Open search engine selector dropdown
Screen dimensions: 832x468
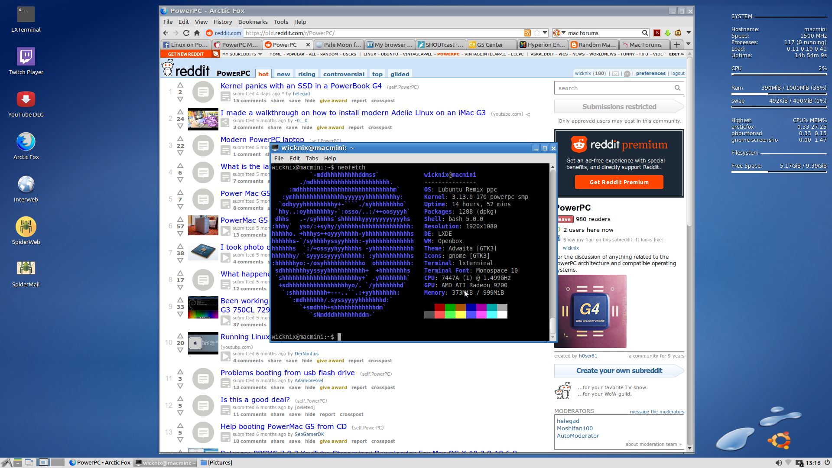[559, 33]
